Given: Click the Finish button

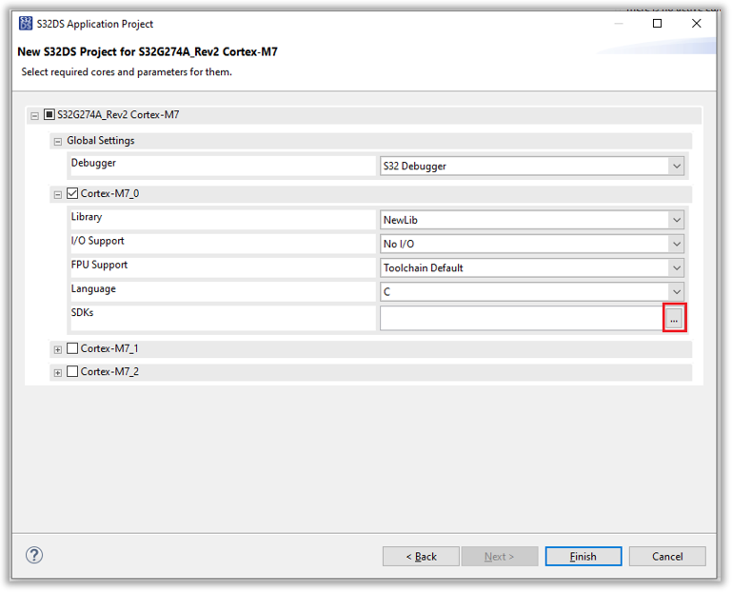Looking at the screenshot, I should [x=583, y=557].
